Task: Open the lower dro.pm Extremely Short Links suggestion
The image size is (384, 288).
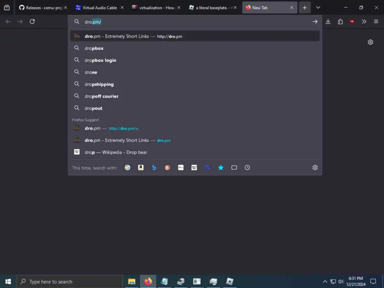Action: click(x=195, y=140)
